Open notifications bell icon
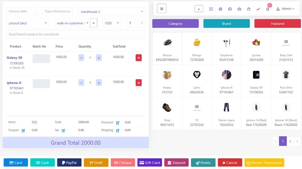 point(267,9)
